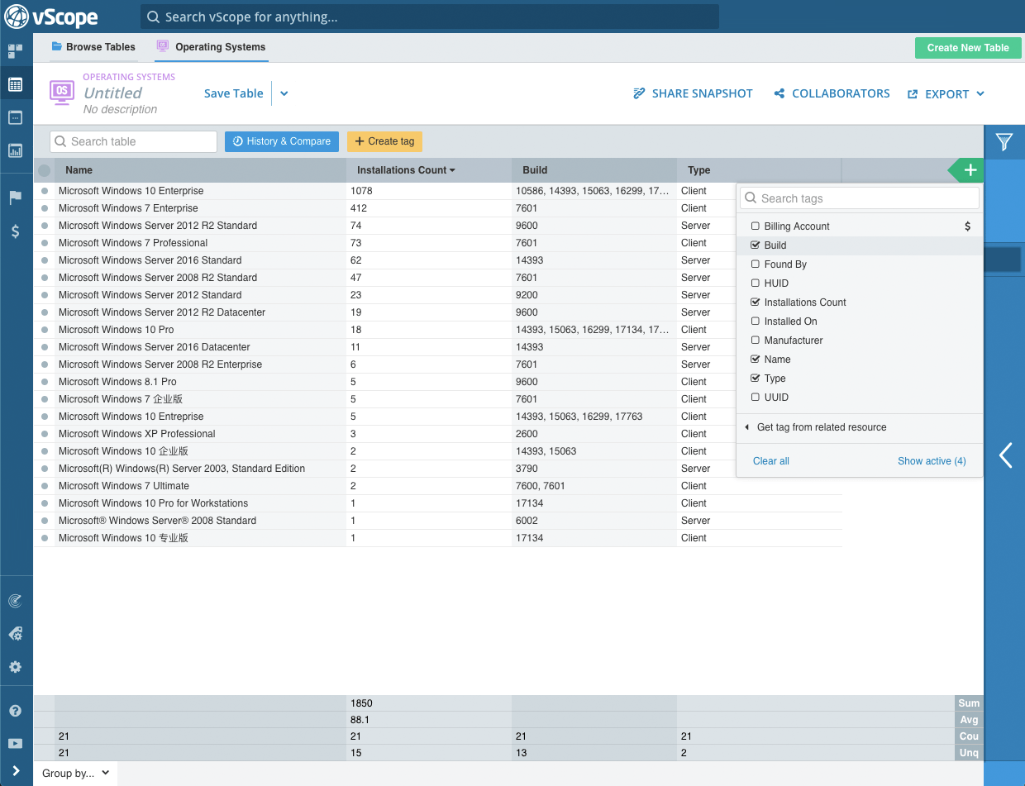1025x786 pixels.
Task: Check the HUID tag
Action: point(755,283)
